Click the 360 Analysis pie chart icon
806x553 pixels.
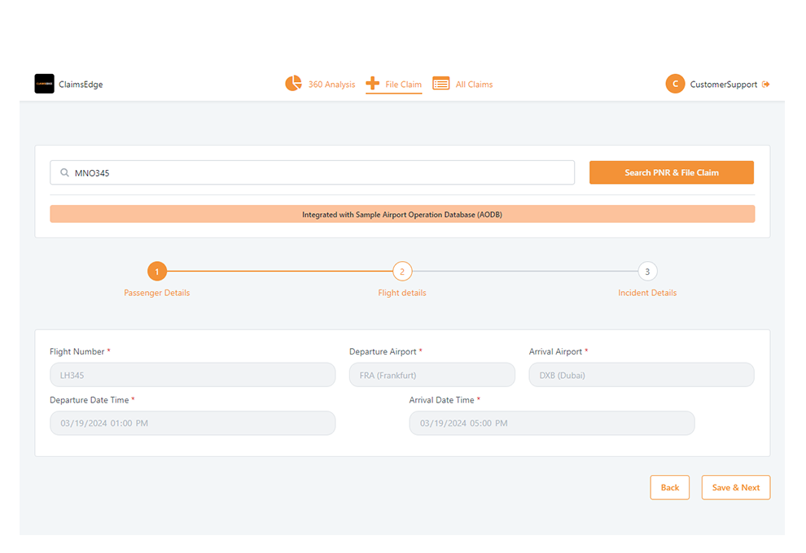click(x=293, y=84)
